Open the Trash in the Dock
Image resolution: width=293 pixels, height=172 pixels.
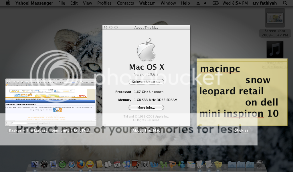click(259, 165)
